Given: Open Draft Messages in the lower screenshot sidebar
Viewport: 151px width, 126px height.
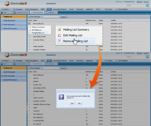Looking at the screenshot, I should pos(14,72).
